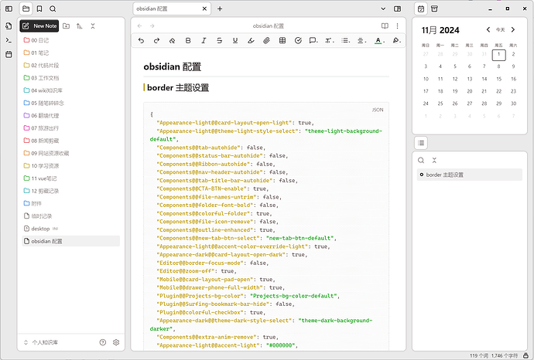Clear formatting with the eraser icon
The height and width of the screenshot is (360, 534).
pos(173,40)
